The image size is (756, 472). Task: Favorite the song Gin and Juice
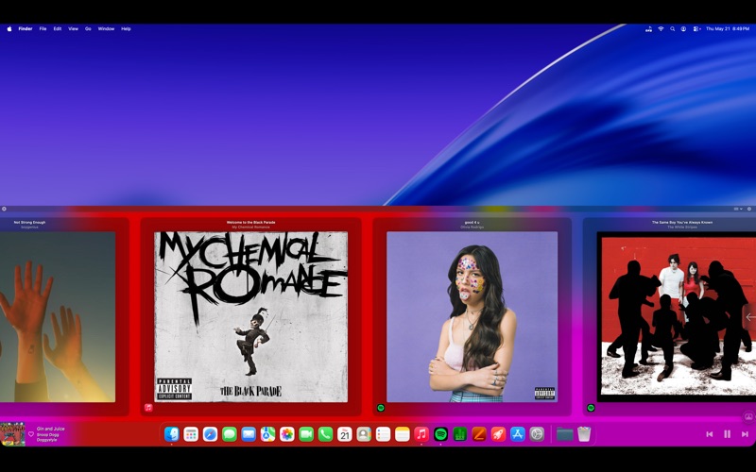tap(31, 434)
